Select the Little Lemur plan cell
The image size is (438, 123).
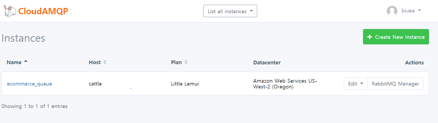pos(185,84)
